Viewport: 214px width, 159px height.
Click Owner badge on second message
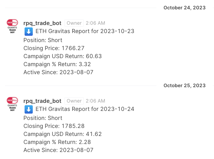coord(74,101)
